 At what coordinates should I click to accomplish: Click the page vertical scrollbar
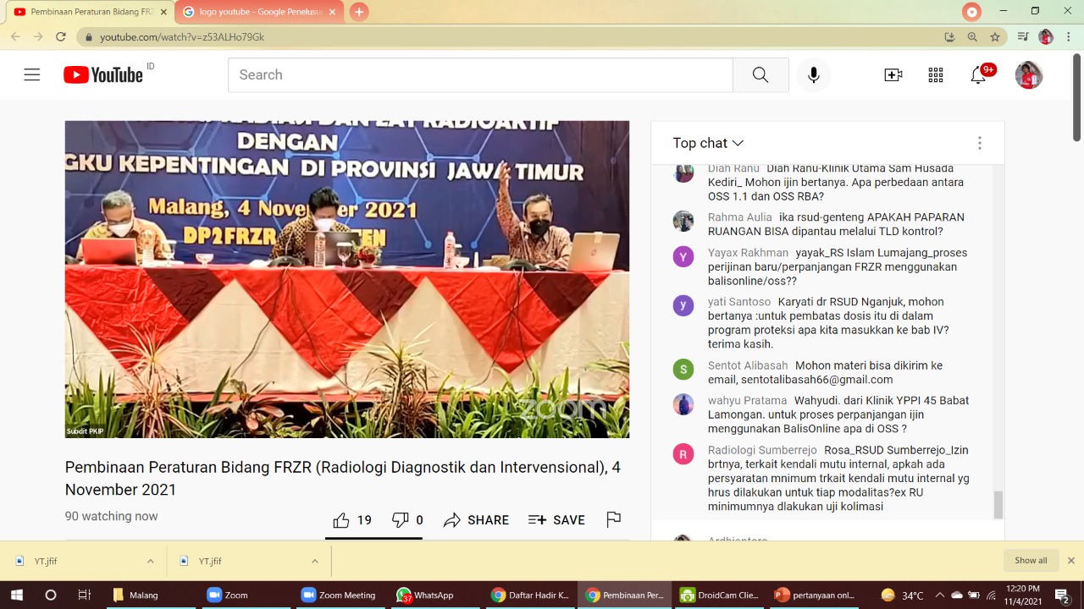click(1077, 97)
